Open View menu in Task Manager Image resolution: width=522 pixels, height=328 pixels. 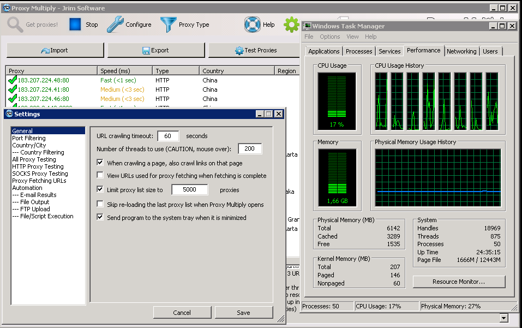(352, 37)
